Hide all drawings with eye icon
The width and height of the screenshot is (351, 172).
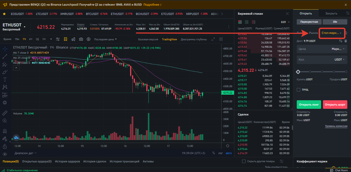pos(5,154)
